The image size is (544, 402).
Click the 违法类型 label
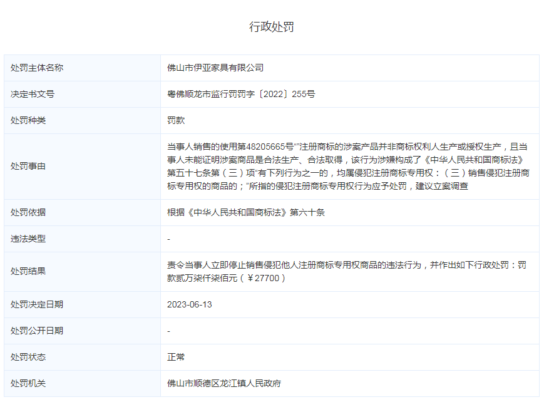pos(28,239)
